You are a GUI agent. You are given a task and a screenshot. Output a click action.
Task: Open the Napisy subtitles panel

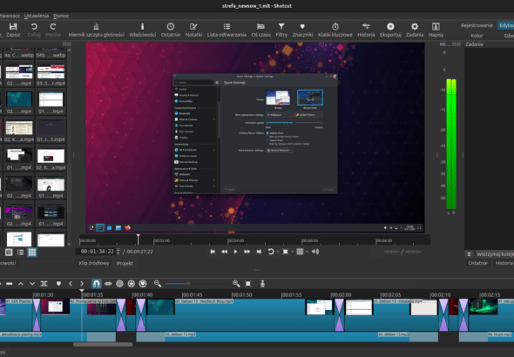pos(436,30)
